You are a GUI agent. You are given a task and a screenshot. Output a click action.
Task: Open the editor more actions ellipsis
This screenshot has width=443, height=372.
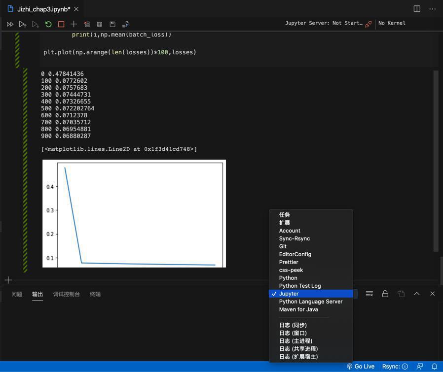coord(432,9)
